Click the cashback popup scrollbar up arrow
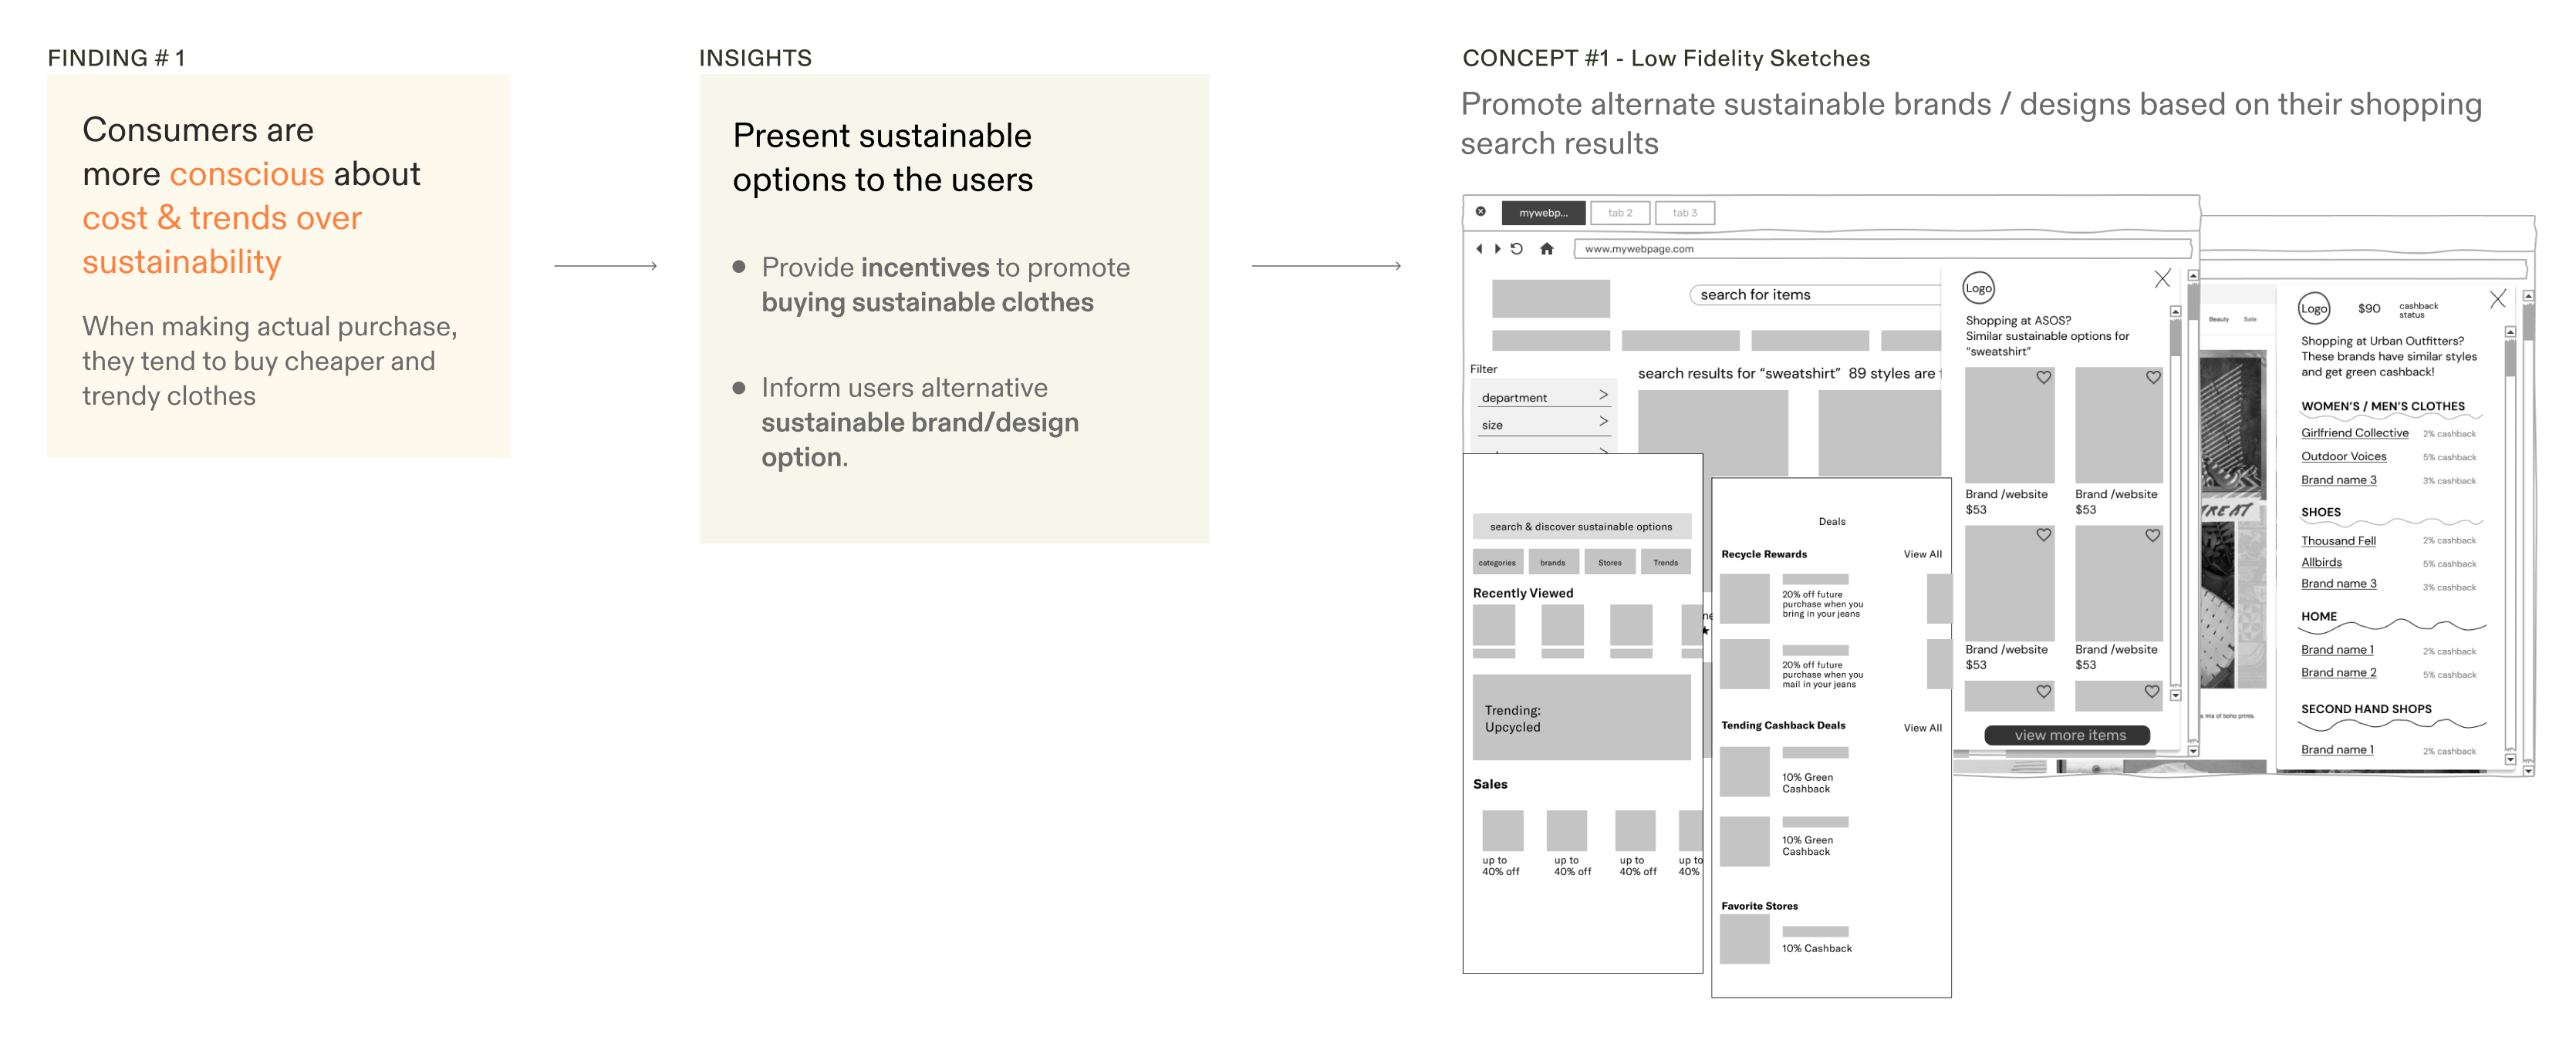Image resolution: width=2576 pixels, height=1050 pixels. pyautogui.click(x=2510, y=331)
